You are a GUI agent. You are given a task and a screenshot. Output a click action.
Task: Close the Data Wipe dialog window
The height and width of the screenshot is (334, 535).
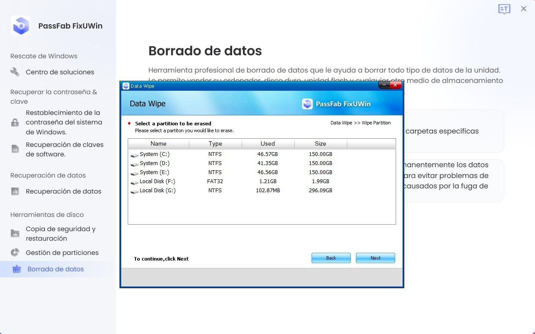(x=396, y=86)
